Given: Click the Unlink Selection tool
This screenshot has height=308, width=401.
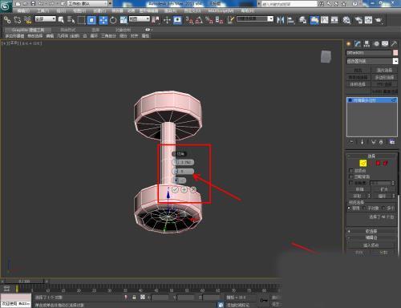Looking at the screenshot, I should (18, 20).
